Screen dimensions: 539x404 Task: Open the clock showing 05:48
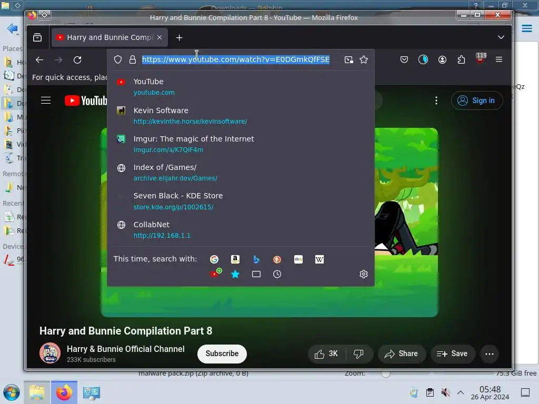coord(490,392)
